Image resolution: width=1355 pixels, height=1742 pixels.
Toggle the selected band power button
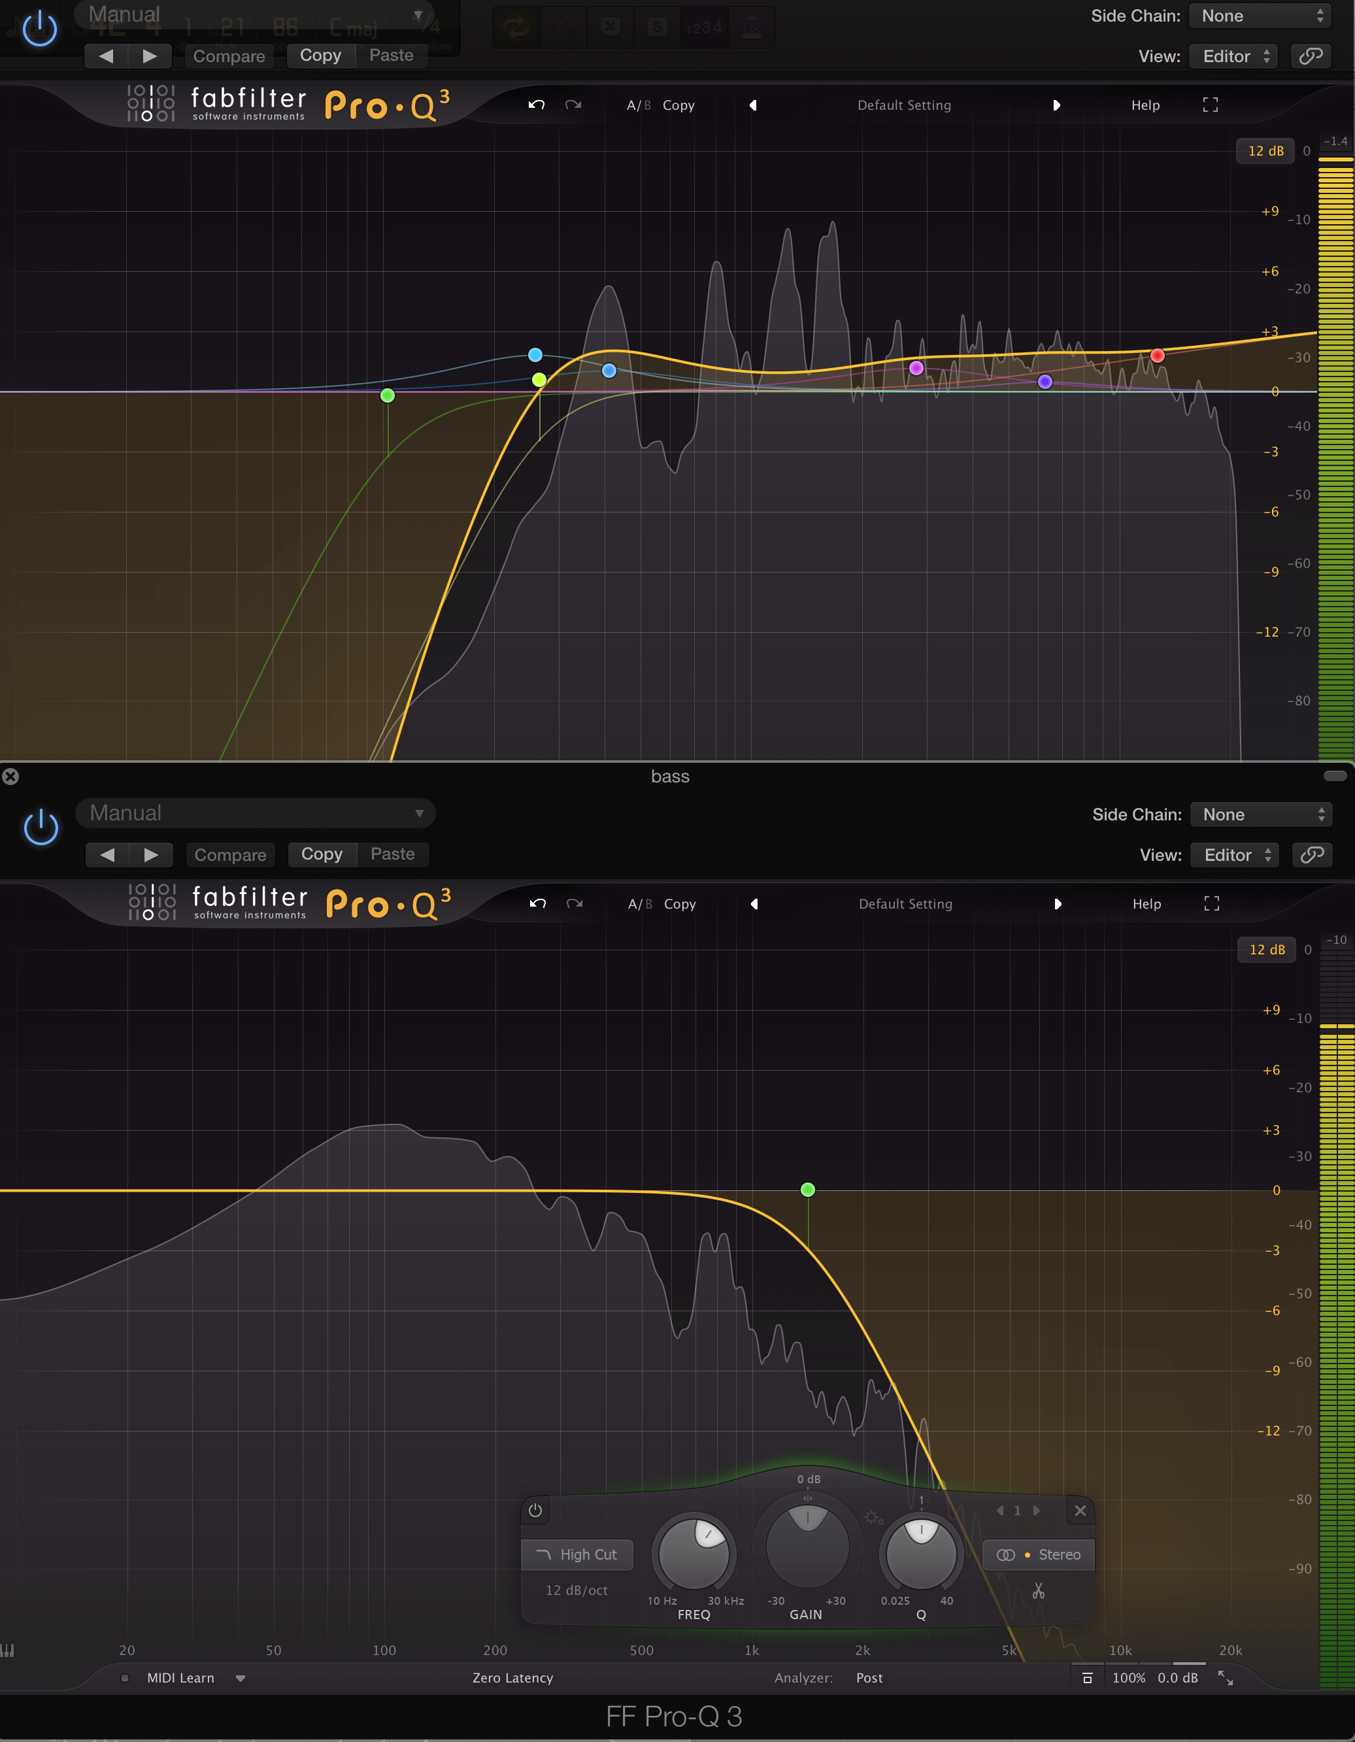point(535,1511)
